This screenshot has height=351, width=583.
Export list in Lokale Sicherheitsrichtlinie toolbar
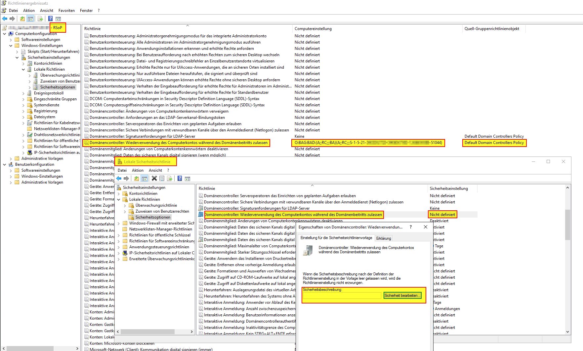170,179
